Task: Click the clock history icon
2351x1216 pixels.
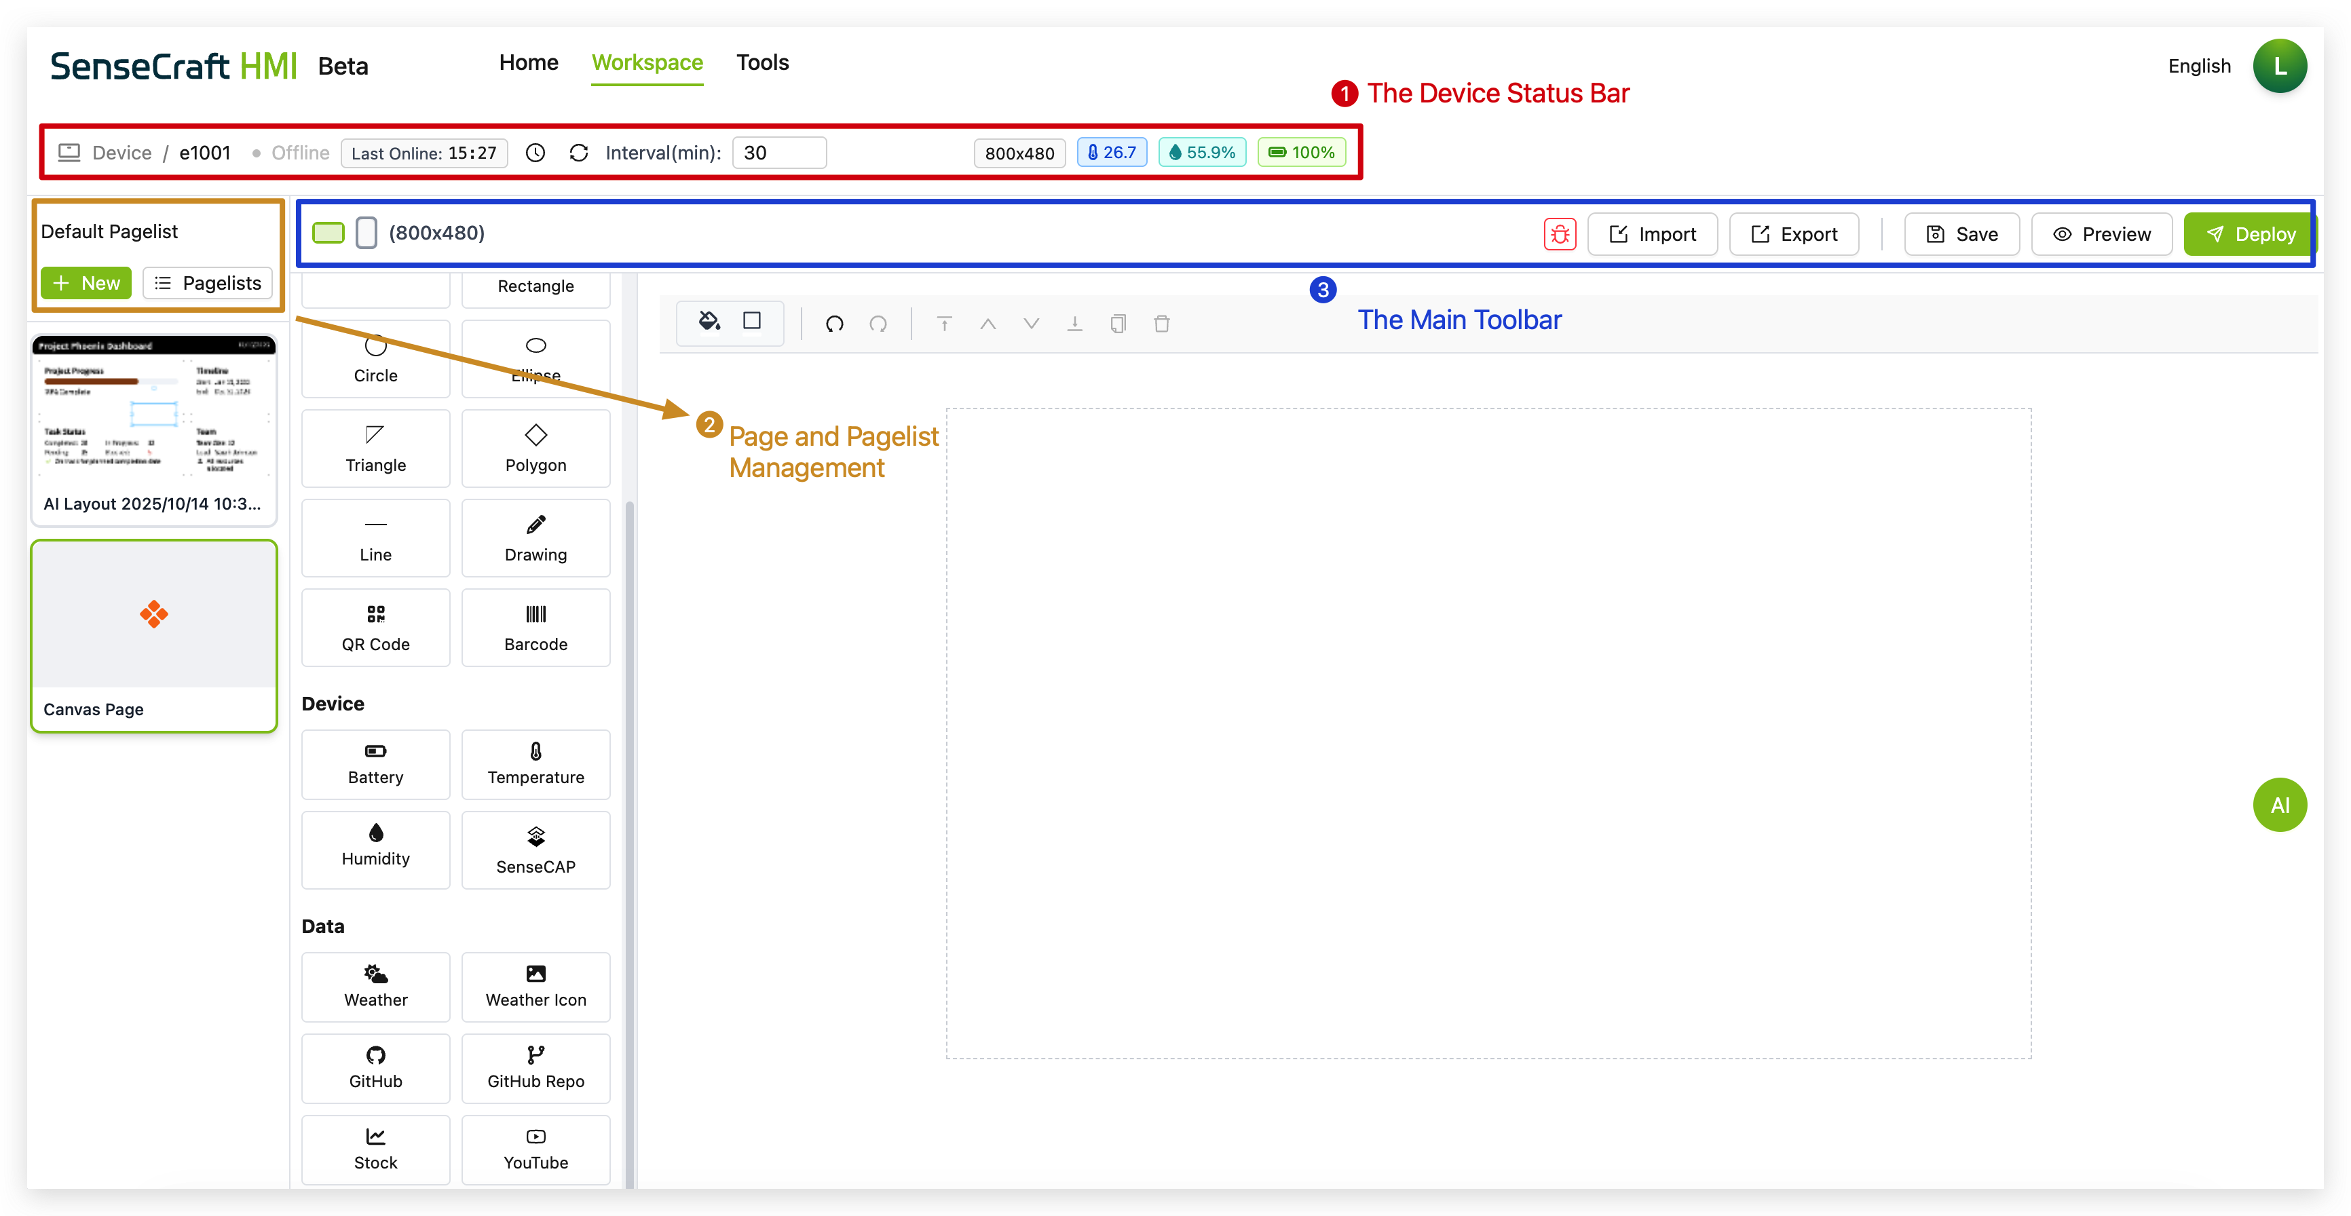Action: tap(535, 153)
